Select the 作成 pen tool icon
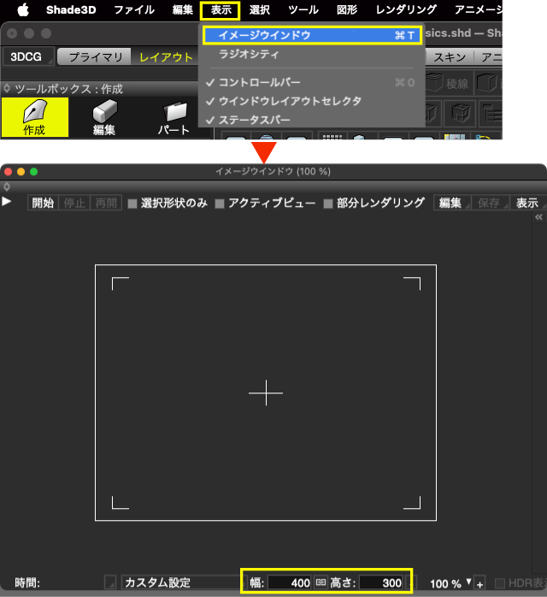The image size is (547, 597). (x=35, y=117)
